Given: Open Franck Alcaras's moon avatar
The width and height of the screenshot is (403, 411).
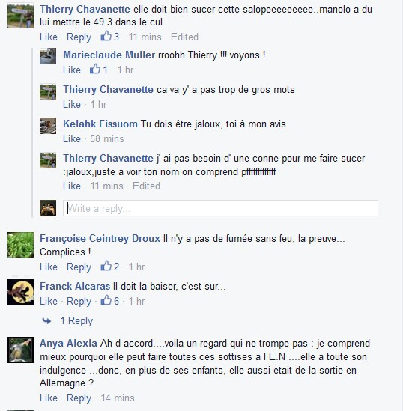Looking at the screenshot, I should pyautogui.click(x=20, y=292).
